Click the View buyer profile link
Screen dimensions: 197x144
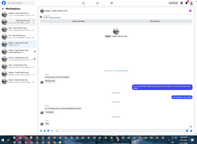tap(123, 71)
